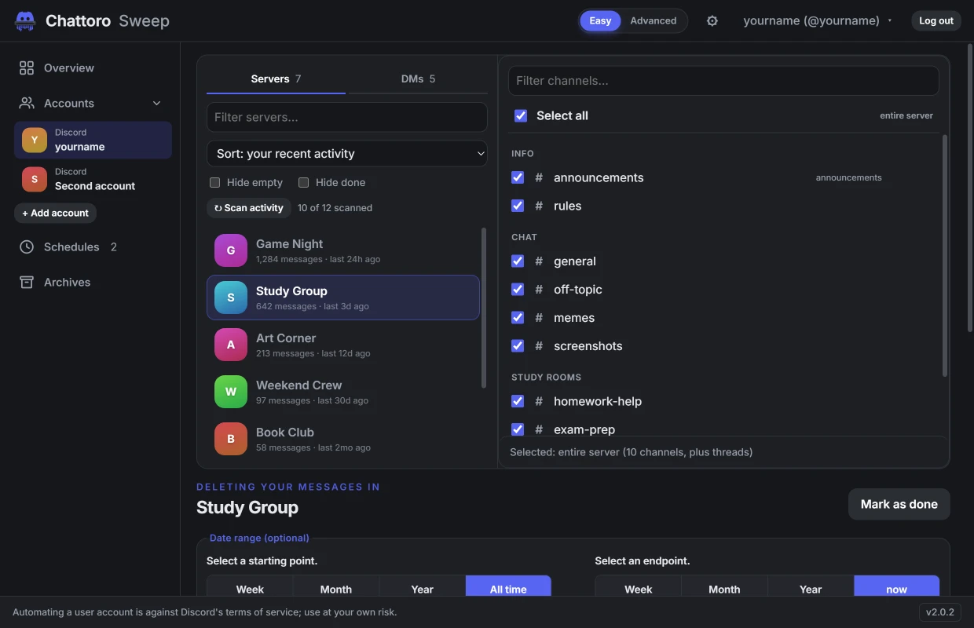Select the Game Night server avatar
The image size is (974, 628).
click(231, 251)
